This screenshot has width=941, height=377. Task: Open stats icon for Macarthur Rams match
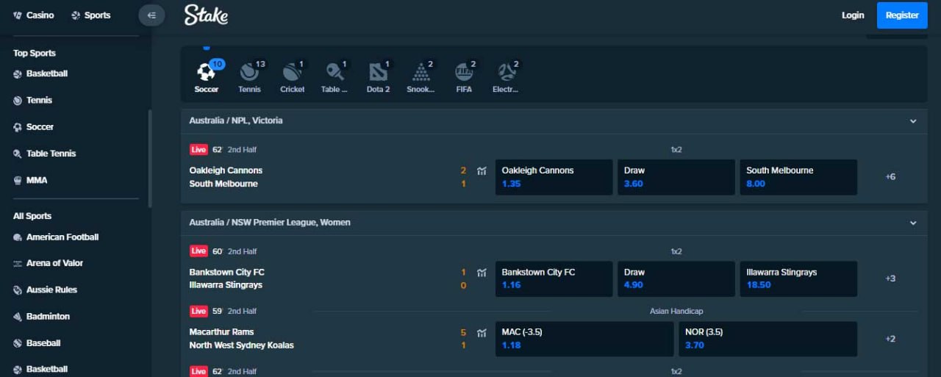[x=482, y=333]
